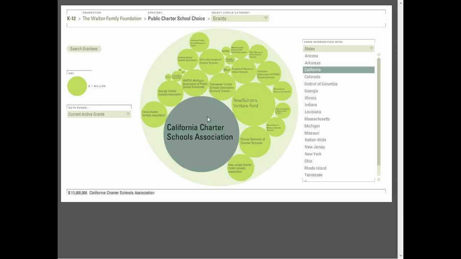Click the Texas Charter Schools Association bubble
This screenshot has width=461, height=259.
[x=154, y=114]
